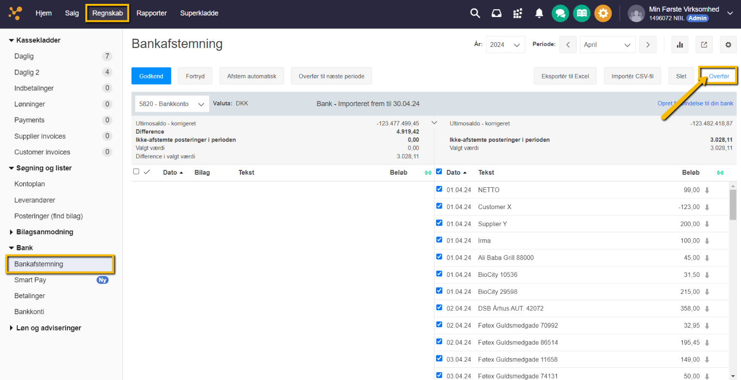This screenshot has height=380, width=741.
Task: Click the orange settings gear icon
Action: click(603, 13)
